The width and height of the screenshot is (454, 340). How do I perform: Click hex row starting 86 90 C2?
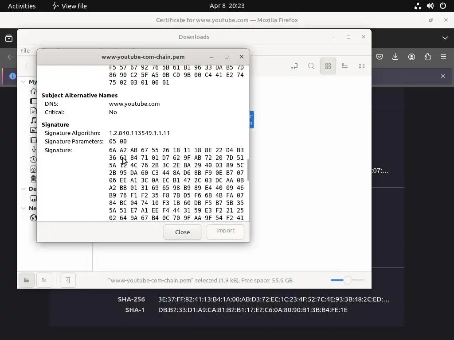(176, 75)
